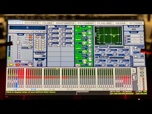Screen dimensions: 152x114
Task: Open the Exp/Gate preset library icon
Action: point(127,58)
